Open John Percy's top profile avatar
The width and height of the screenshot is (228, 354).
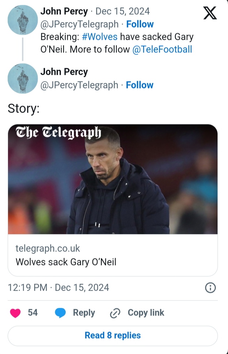[x=23, y=20]
